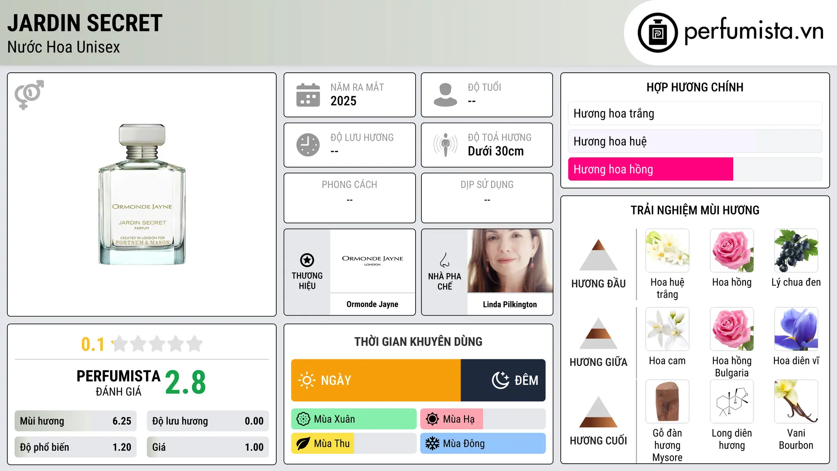Select the Hoa hồng Bulgaria note image
The height and width of the screenshot is (471, 837).
(x=732, y=329)
